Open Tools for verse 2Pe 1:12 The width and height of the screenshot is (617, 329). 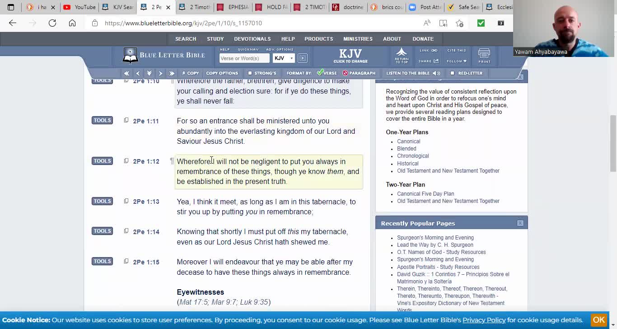(x=102, y=161)
